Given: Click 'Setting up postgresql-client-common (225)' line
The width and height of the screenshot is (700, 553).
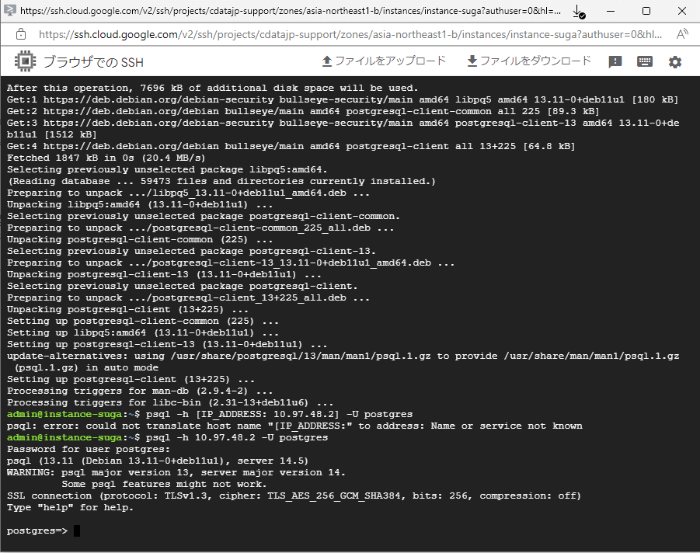Looking at the screenshot, I should tap(143, 321).
